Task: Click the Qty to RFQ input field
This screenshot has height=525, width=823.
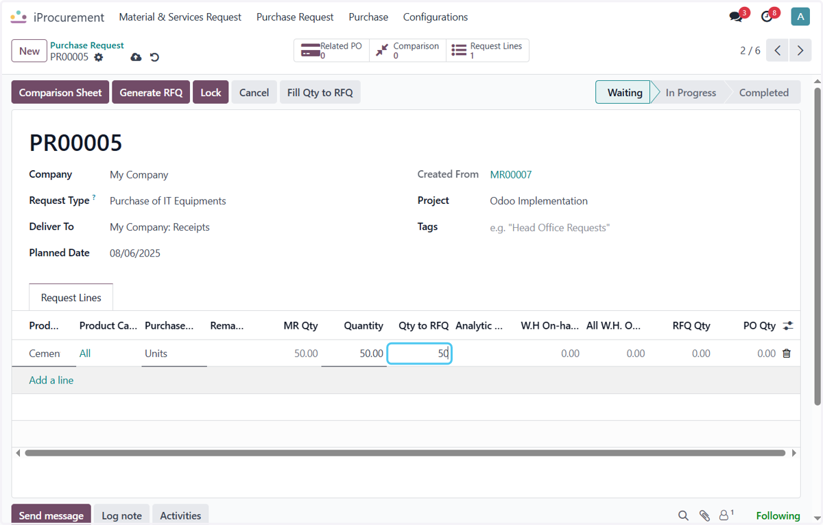Action: [419, 353]
